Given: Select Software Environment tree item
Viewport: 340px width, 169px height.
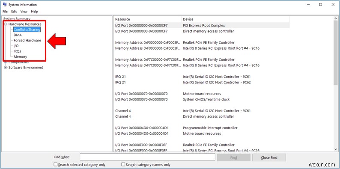Looking at the screenshot, I should 26,67.
